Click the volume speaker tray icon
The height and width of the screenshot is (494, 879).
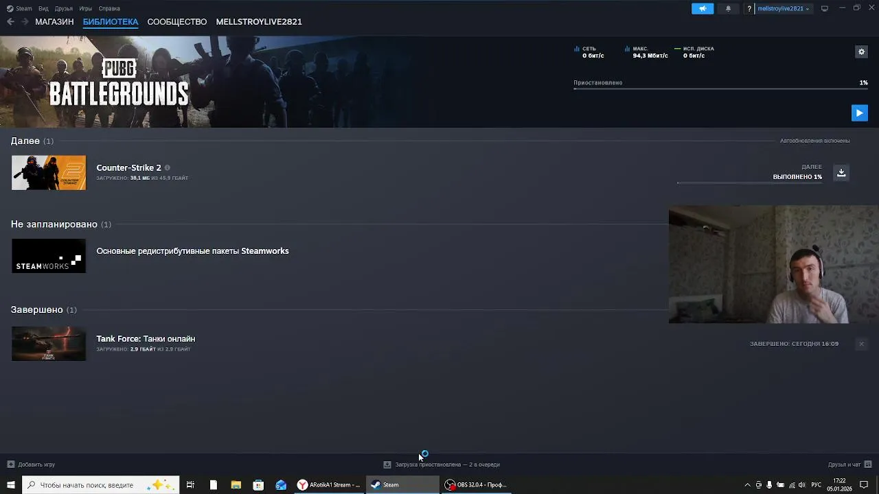pos(801,485)
